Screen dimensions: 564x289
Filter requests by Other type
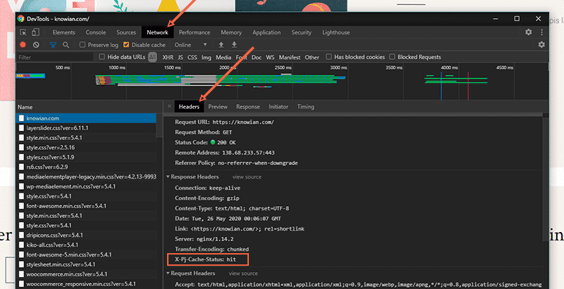(312, 57)
